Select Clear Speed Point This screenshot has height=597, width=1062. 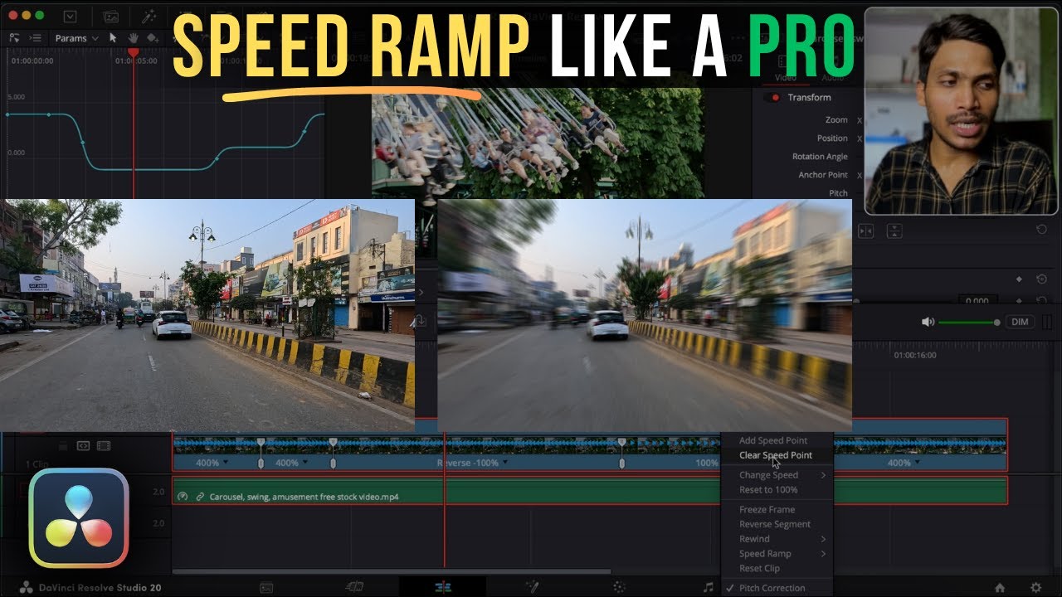pyautogui.click(x=777, y=455)
